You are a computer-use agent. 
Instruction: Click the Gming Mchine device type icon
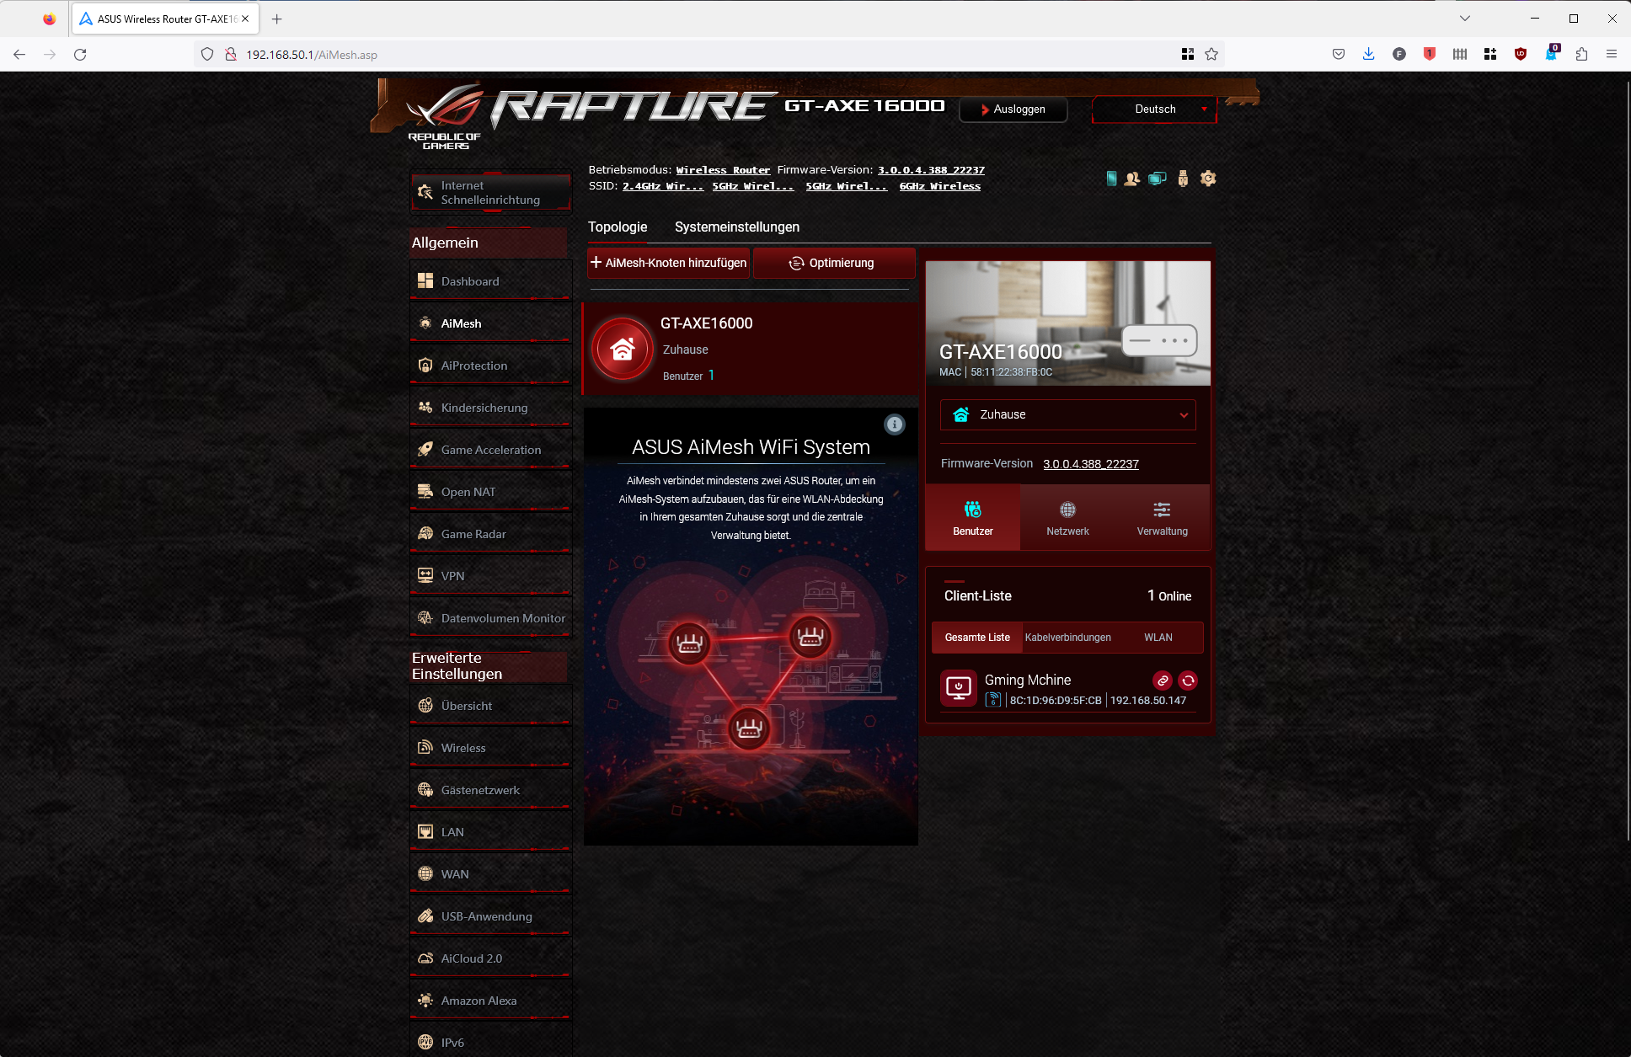[x=959, y=688]
